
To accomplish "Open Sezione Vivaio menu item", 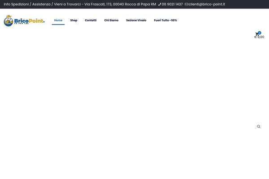I will tap(136, 20).
